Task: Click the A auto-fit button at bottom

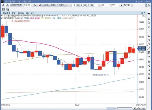Action: click(x=140, y=108)
